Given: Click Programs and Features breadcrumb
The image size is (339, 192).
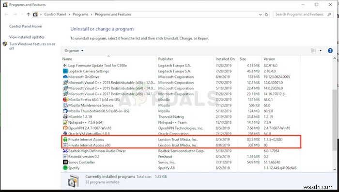Looking at the screenshot, I should coord(113,14).
